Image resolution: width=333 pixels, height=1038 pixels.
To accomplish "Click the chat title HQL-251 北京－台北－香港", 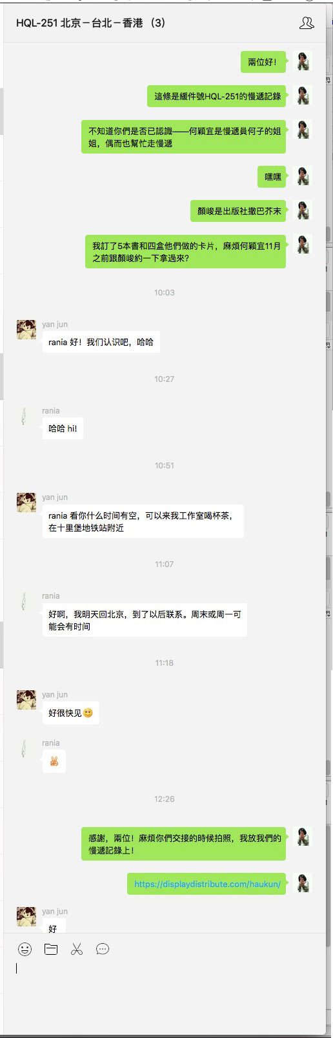I will 91,23.
